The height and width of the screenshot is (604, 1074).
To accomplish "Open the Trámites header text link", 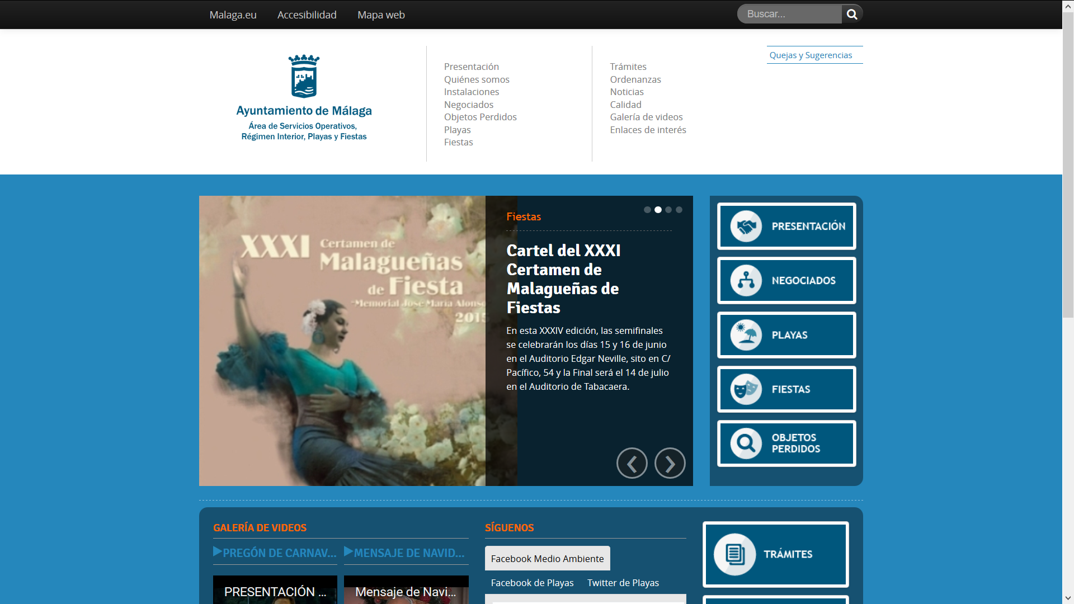I will pos(628,67).
